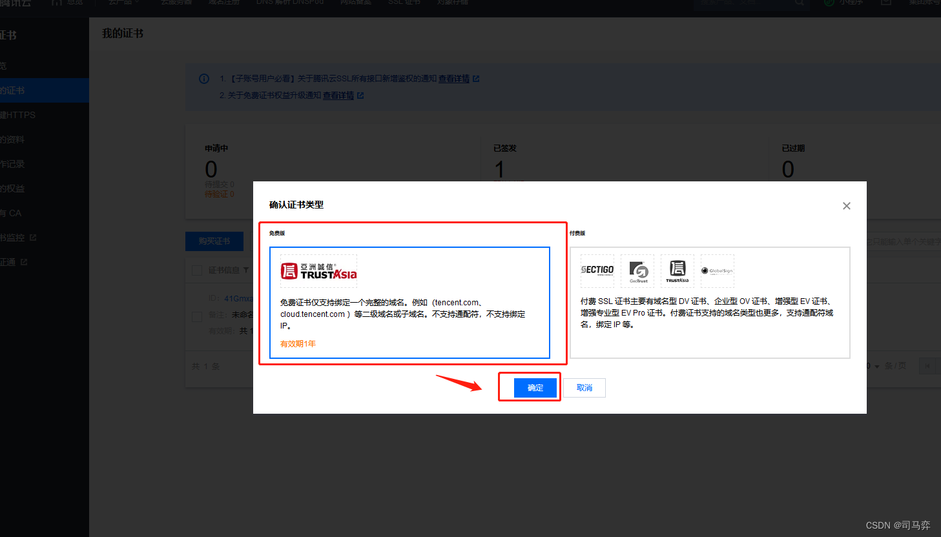Open 云服务器 in top navigation
Viewport: 941px width, 537px height.
click(x=176, y=3)
